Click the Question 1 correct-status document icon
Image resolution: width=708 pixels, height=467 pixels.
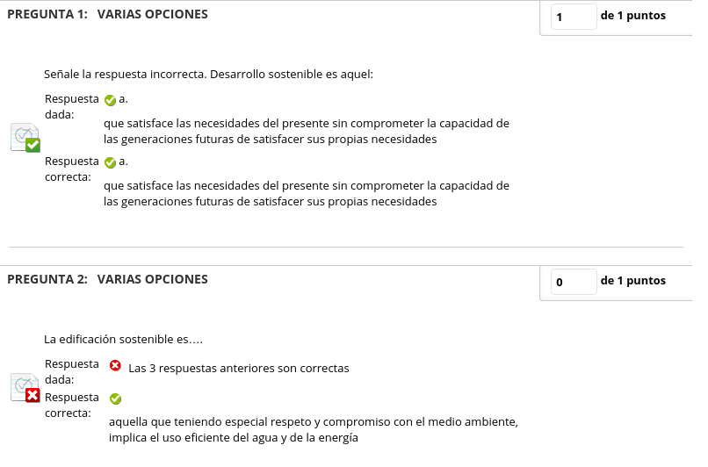coord(25,137)
